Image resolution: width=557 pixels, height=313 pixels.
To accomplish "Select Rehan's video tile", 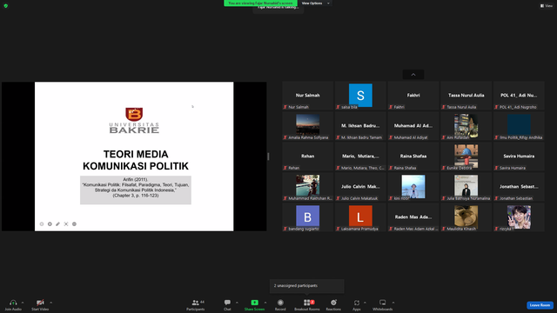I will click(307, 156).
